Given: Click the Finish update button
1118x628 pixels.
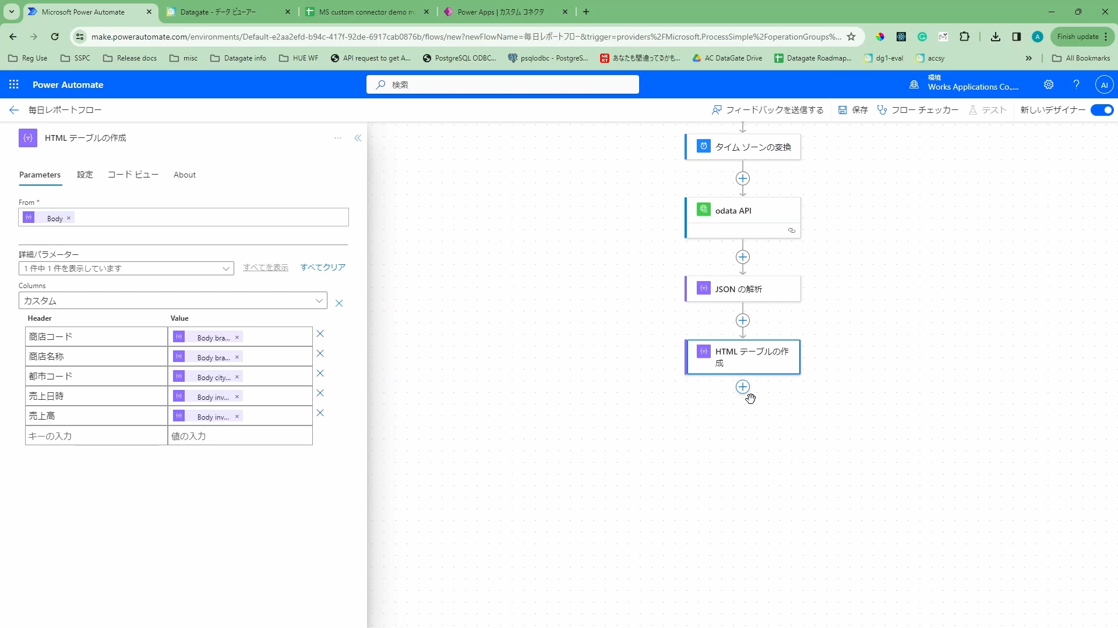Looking at the screenshot, I should 1082,37.
